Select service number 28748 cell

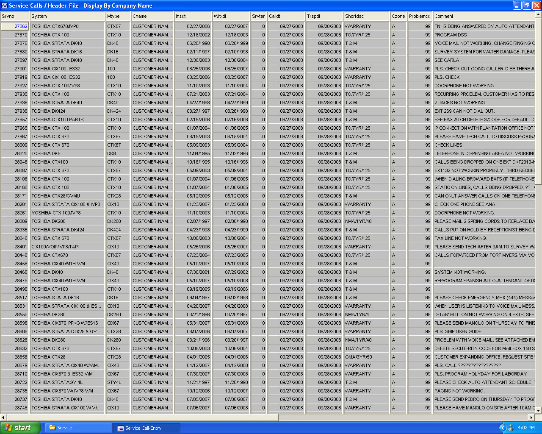coord(15,408)
